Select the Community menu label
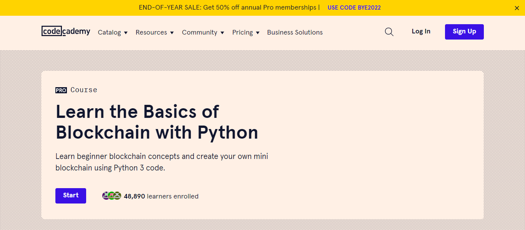 pos(199,32)
